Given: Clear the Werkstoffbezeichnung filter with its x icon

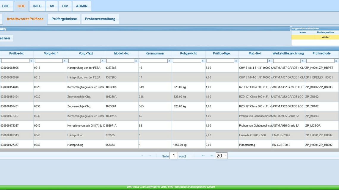Looking at the screenshot, I should click(302, 61).
